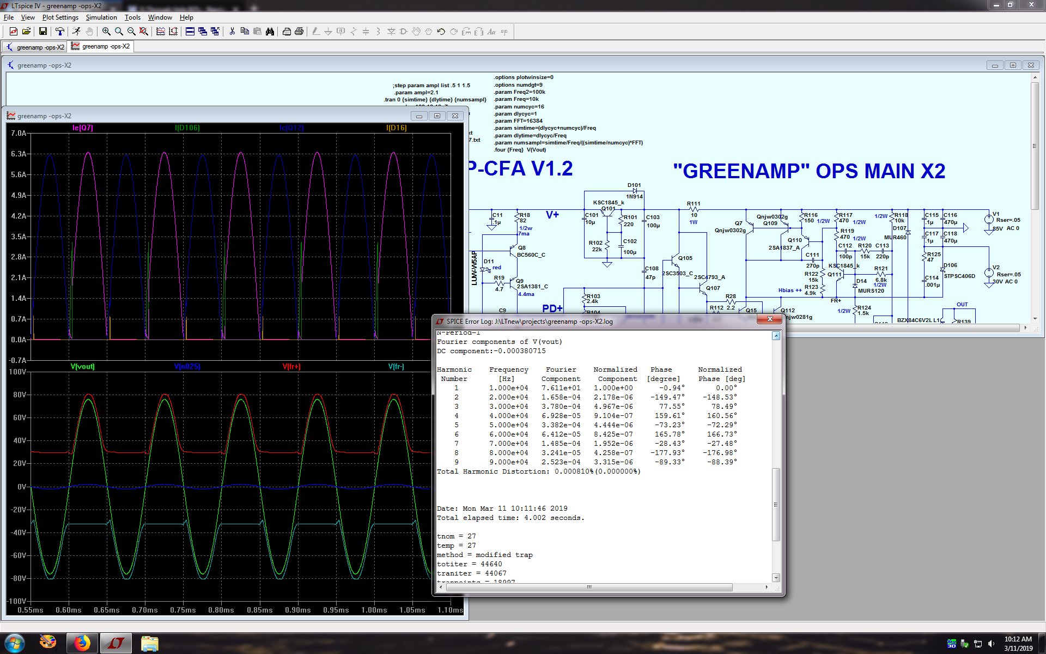Click the .param Freq=10k directive text
The image size is (1046, 654).
(x=516, y=99)
